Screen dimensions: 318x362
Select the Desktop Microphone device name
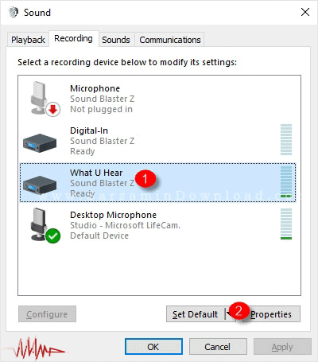(113, 215)
